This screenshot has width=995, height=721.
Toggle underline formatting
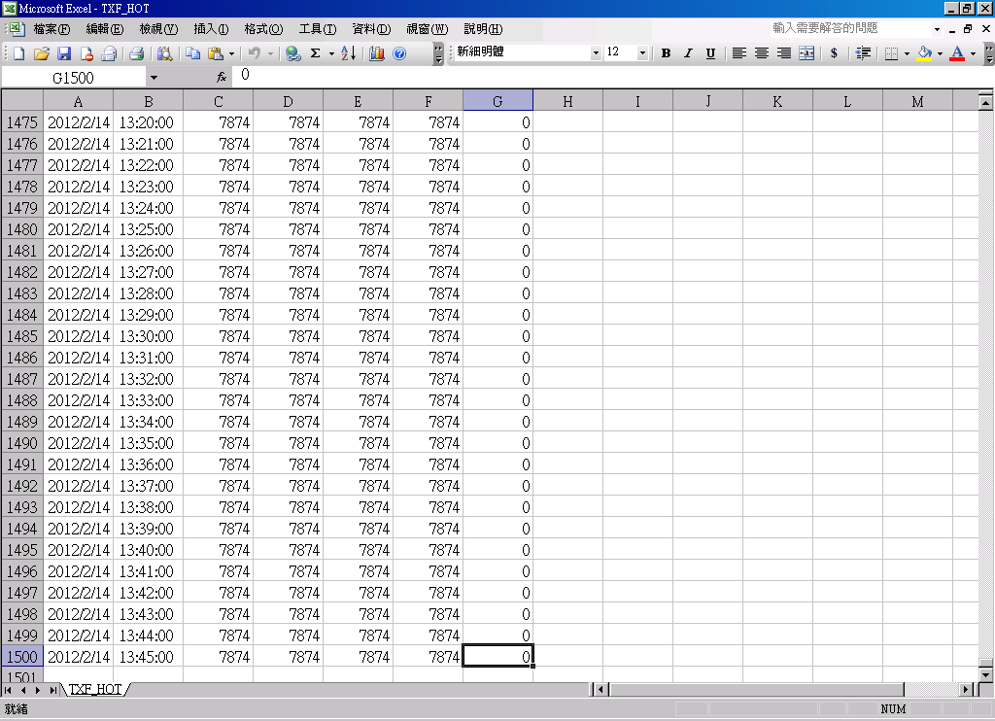tap(710, 53)
